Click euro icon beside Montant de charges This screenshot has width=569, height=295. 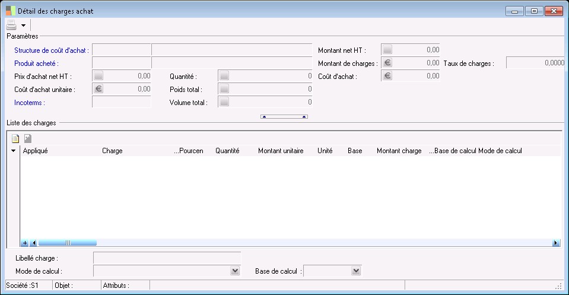tap(387, 63)
